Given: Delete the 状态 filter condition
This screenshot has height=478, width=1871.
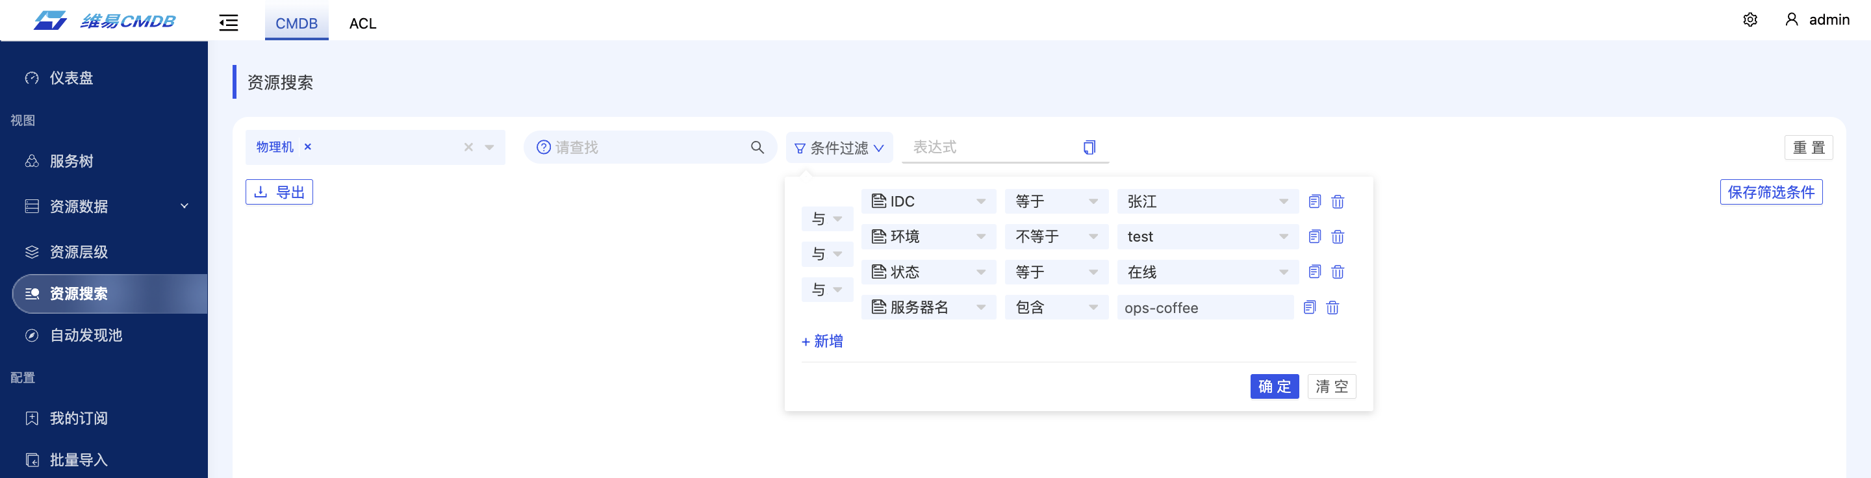Looking at the screenshot, I should [x=1337, y=272].
